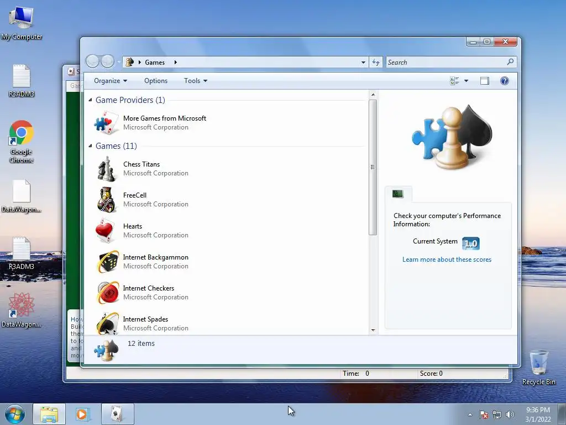Show hidden tray icons arrow
This screenshot has height=425, width=566.
pos(470,414)
